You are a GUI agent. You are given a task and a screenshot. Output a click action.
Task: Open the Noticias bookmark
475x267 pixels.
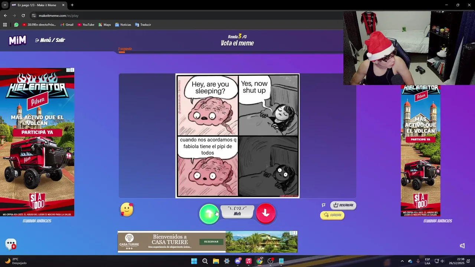coord(123,25)
